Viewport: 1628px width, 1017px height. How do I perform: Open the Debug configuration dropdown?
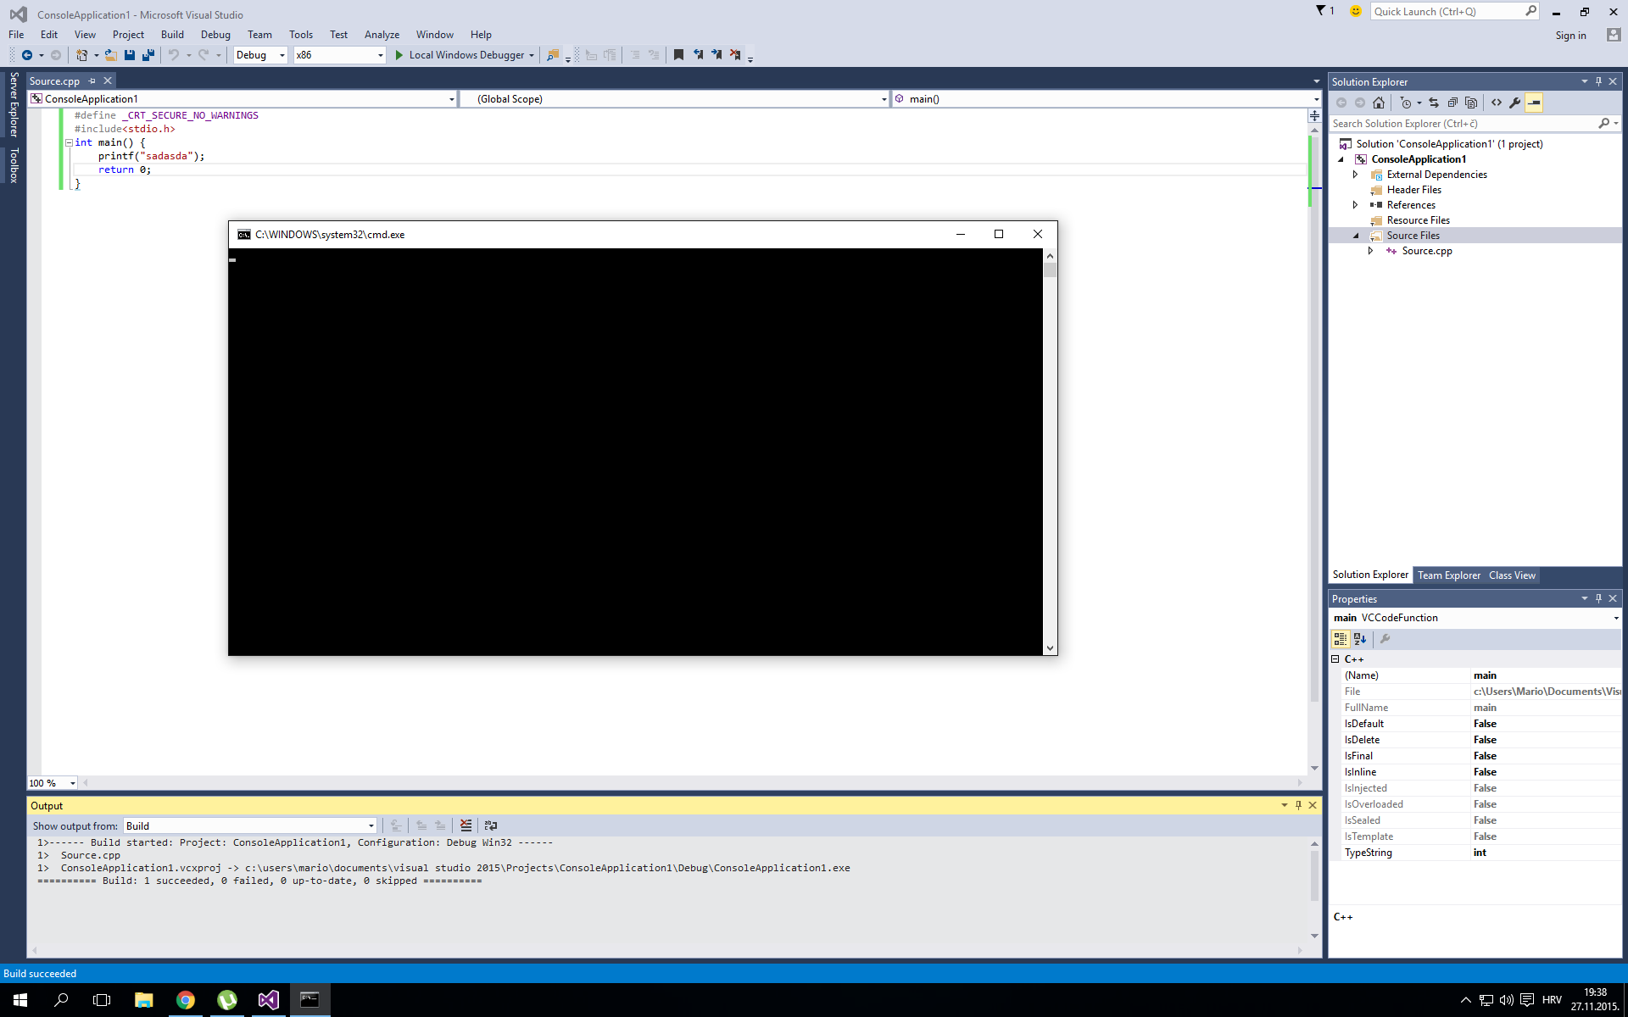click(x=260, y=55)
